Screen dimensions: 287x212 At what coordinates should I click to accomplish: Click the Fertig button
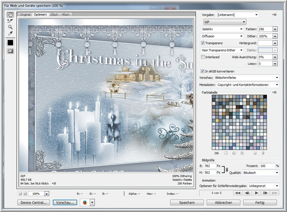(x=260, y=202)
